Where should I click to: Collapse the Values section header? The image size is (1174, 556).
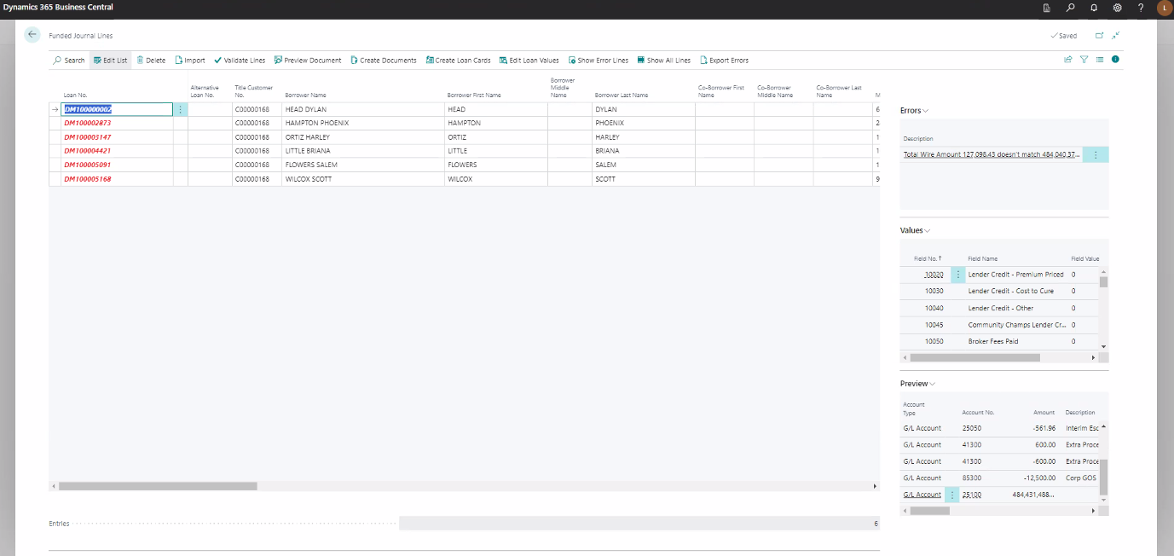coord(928,230)
